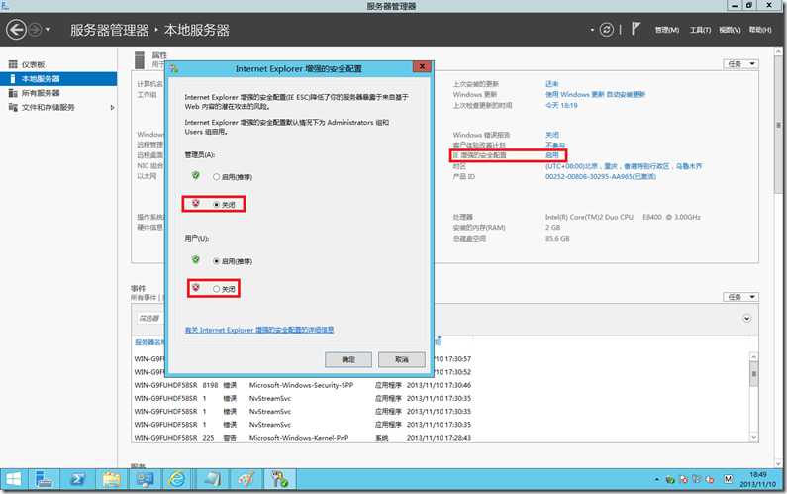
Task: Open the 帮助(H) menu
Action: point(760,30)
